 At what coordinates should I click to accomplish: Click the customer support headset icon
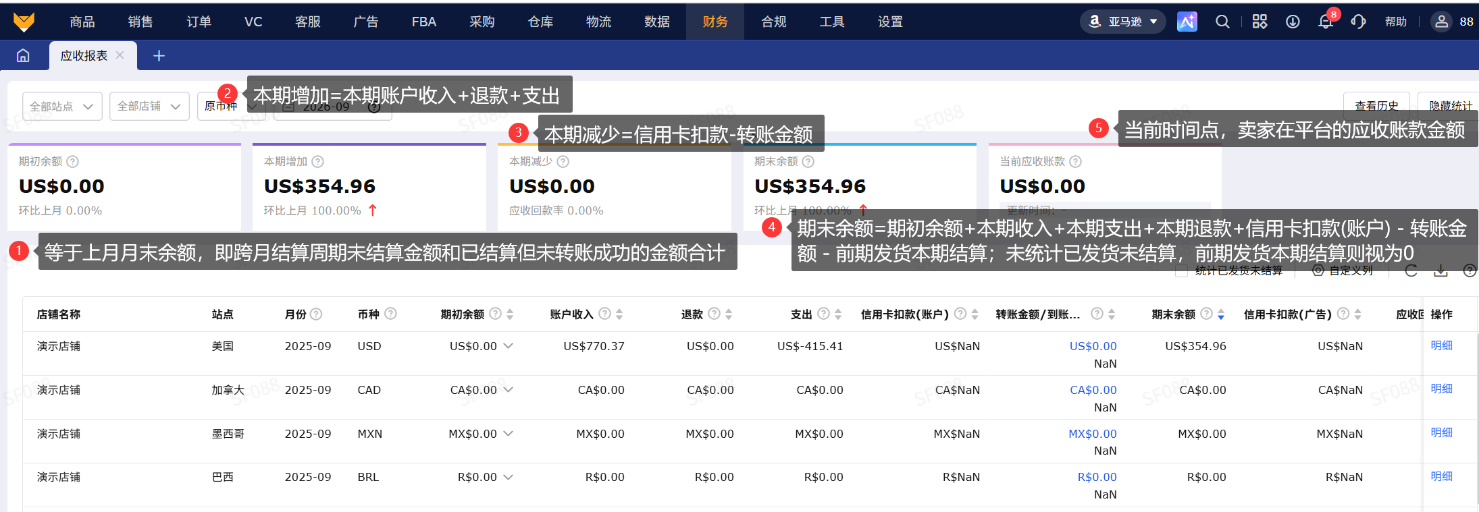click(1358, 22)
